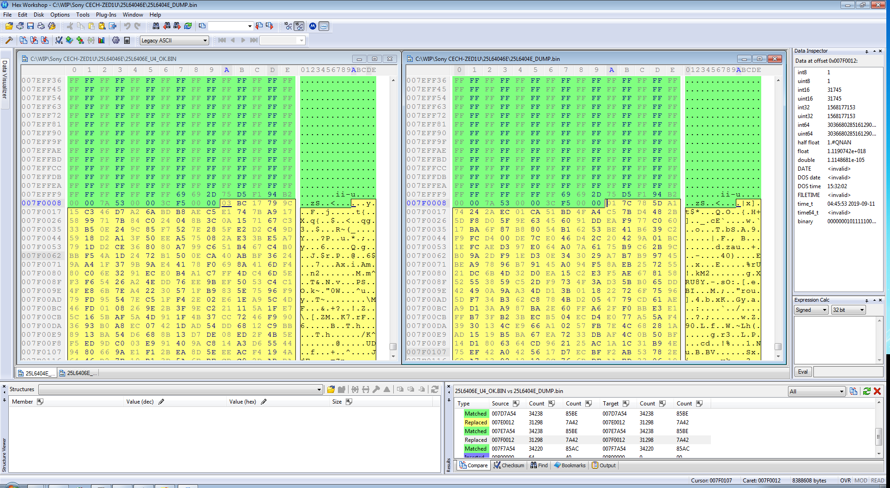Open the Character Distribution chart icon

tap(102, 41)
